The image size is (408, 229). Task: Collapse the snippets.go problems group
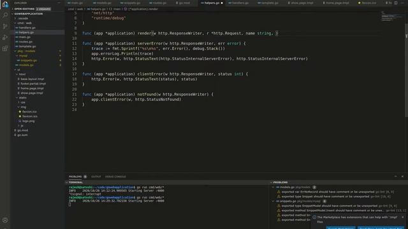(x=273, y=201)
